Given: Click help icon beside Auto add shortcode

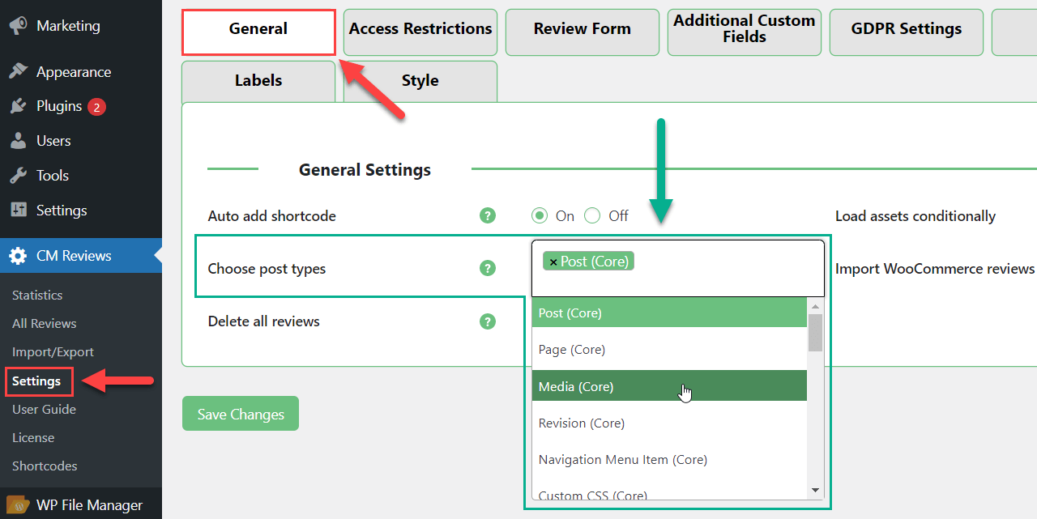Looking at the screenshot, I should click(487, 215).
